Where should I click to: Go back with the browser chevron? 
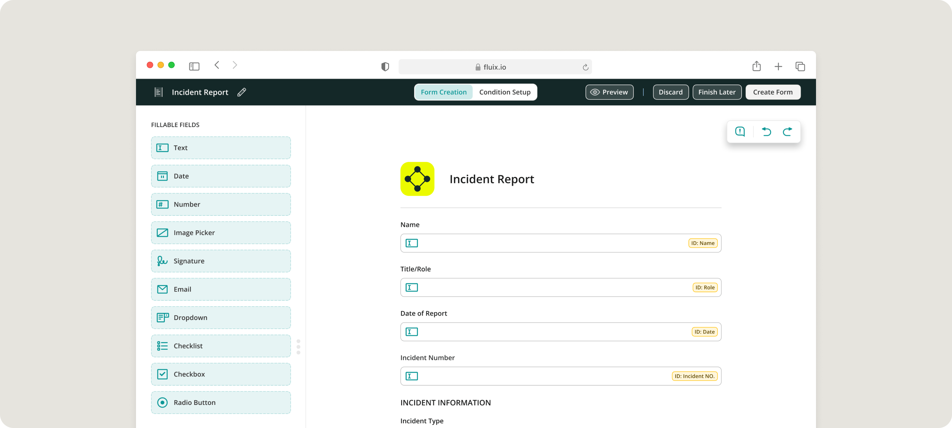pos(217,65)
